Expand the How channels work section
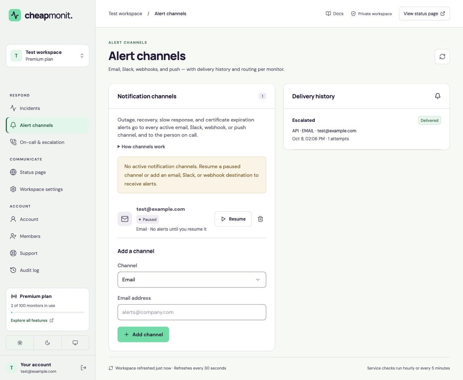This screenshot has height=380, width=463. (141, 146)
